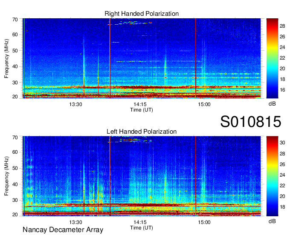Click the top plot's 40 MHz tick label
The height and width of the screenshot is (235, 290).
click(15, 66)
